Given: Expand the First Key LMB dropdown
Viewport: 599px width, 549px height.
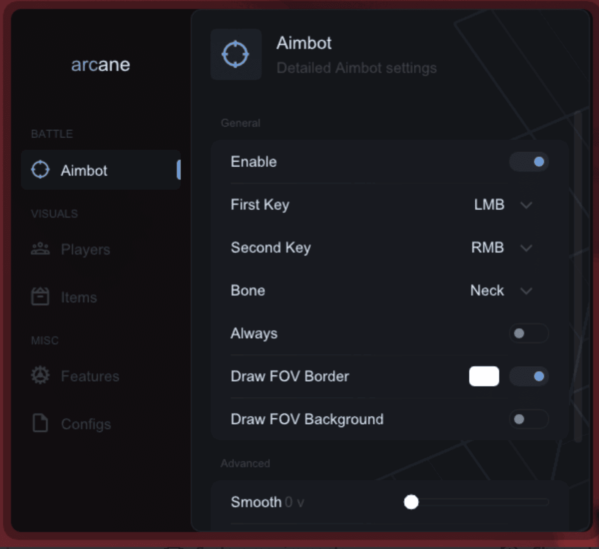Looking at the screenshot, I should (x=503, y=205).
